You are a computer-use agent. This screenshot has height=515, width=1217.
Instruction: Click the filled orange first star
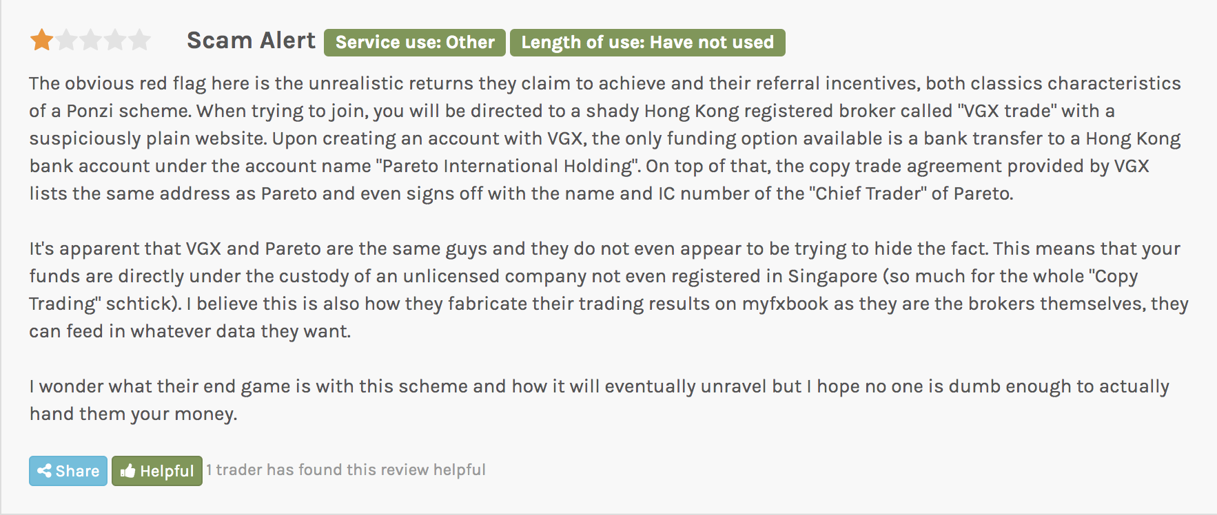pos(42,40)
